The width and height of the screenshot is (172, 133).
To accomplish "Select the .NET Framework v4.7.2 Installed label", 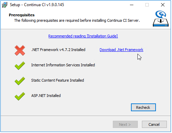I will [58, 50].
